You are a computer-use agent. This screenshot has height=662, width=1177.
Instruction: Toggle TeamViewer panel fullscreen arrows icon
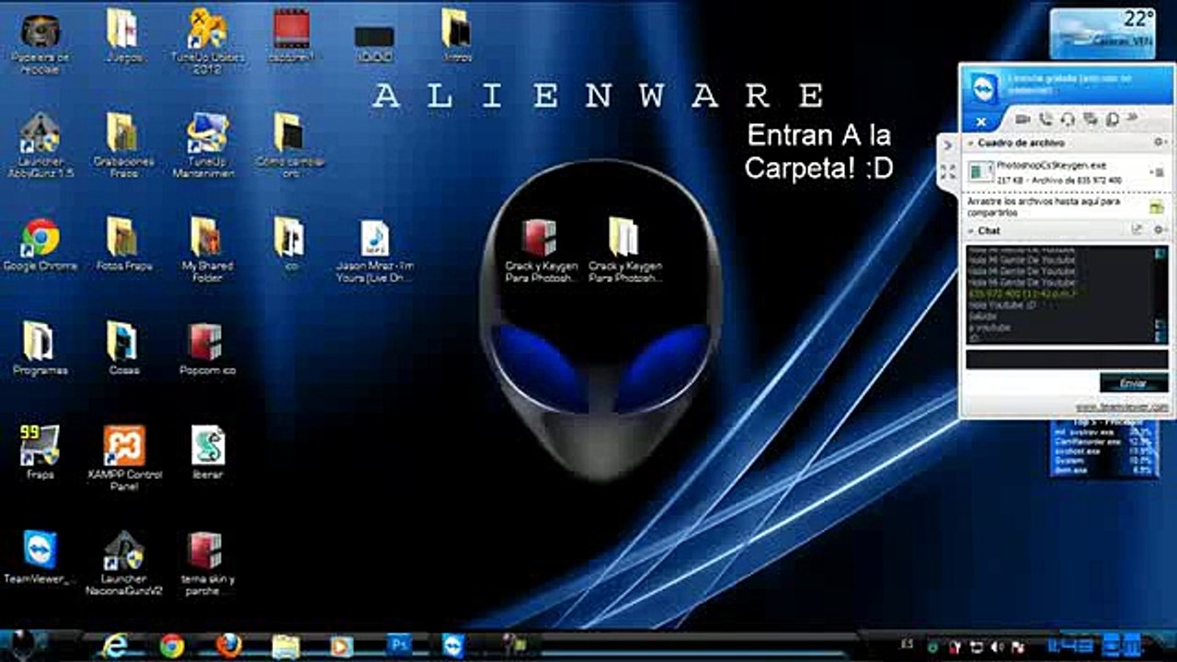pos(948,171)
